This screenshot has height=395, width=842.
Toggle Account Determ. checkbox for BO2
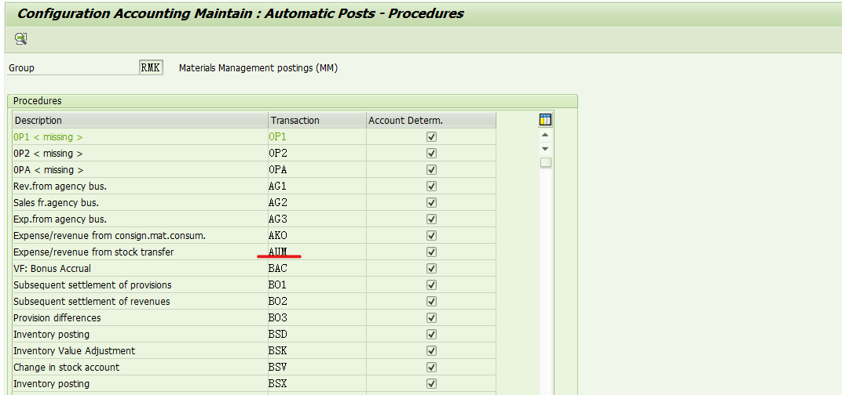(x=431, y=302)
